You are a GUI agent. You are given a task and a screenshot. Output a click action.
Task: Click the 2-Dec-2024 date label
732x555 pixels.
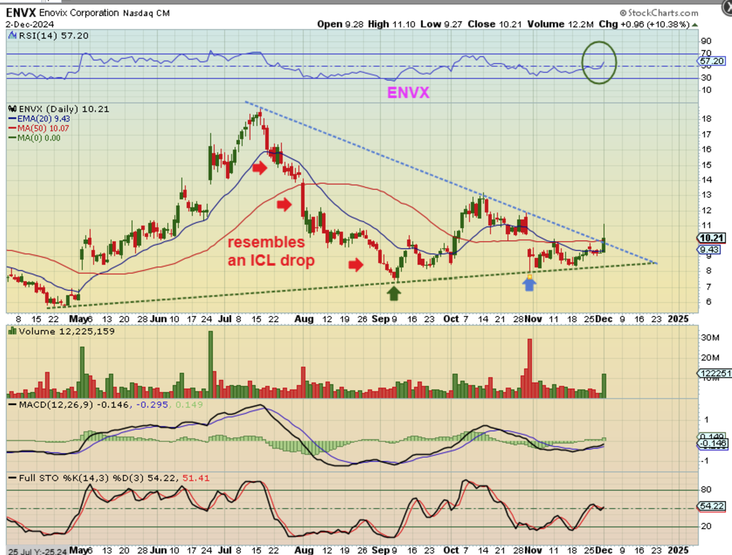30,24
